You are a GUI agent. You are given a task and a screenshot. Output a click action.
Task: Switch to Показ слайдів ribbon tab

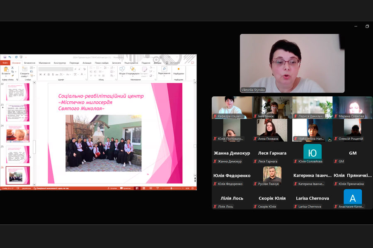click(x=102, y=63)
